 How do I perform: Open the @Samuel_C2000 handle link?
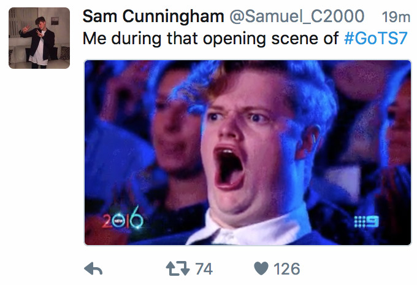click(297, 16)
